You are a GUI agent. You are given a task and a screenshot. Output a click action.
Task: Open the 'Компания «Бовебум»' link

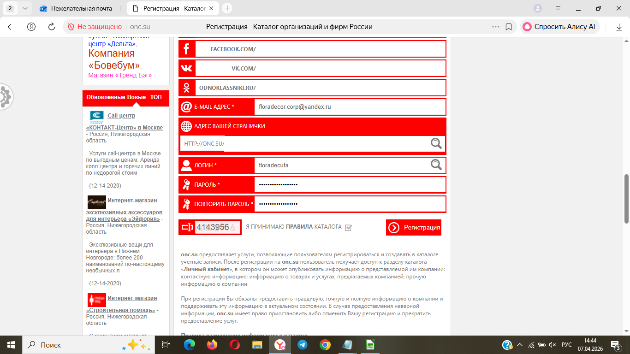click(114, 59)
